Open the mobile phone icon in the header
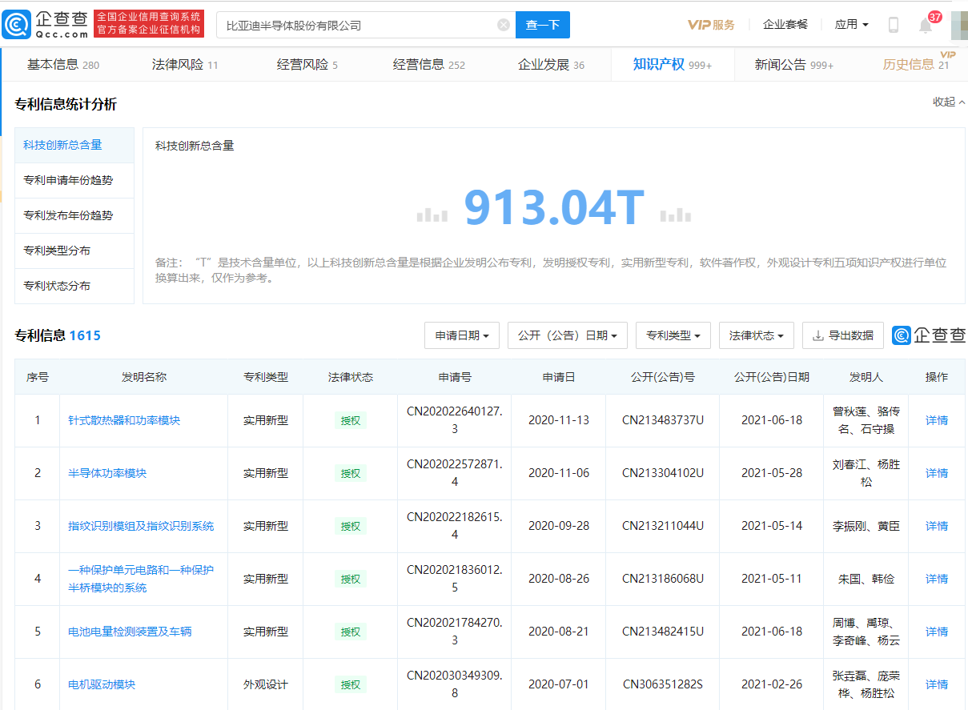Viewport: 968px width, 710px height. [894, 25]
